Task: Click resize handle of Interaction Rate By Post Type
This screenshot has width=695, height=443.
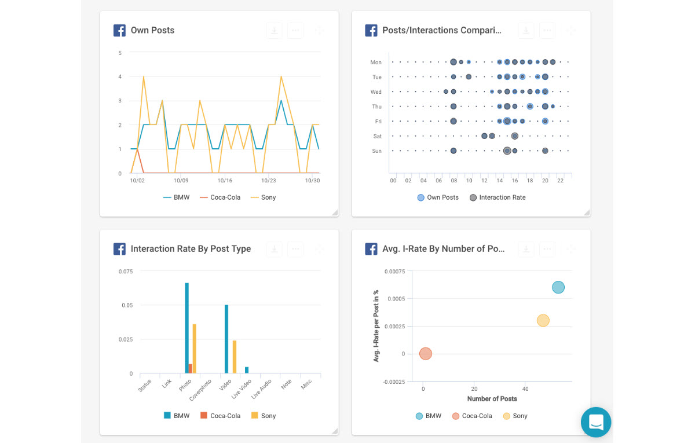Action: click(335, 431)
